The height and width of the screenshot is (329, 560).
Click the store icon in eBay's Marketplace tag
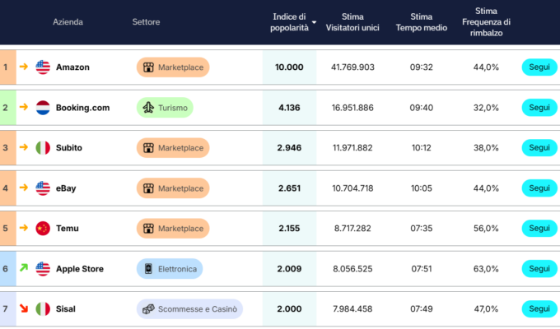point(148,188)
